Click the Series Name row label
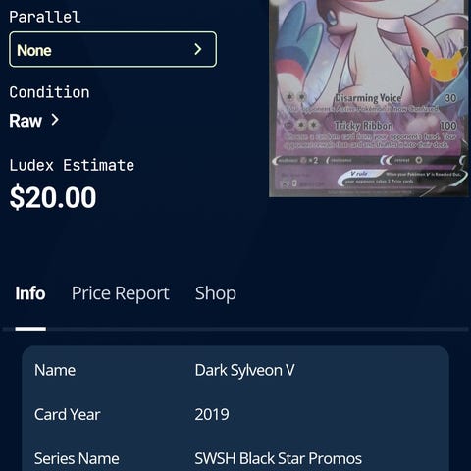The height and width of the screenshot is (471, 471). click(77, 458)
